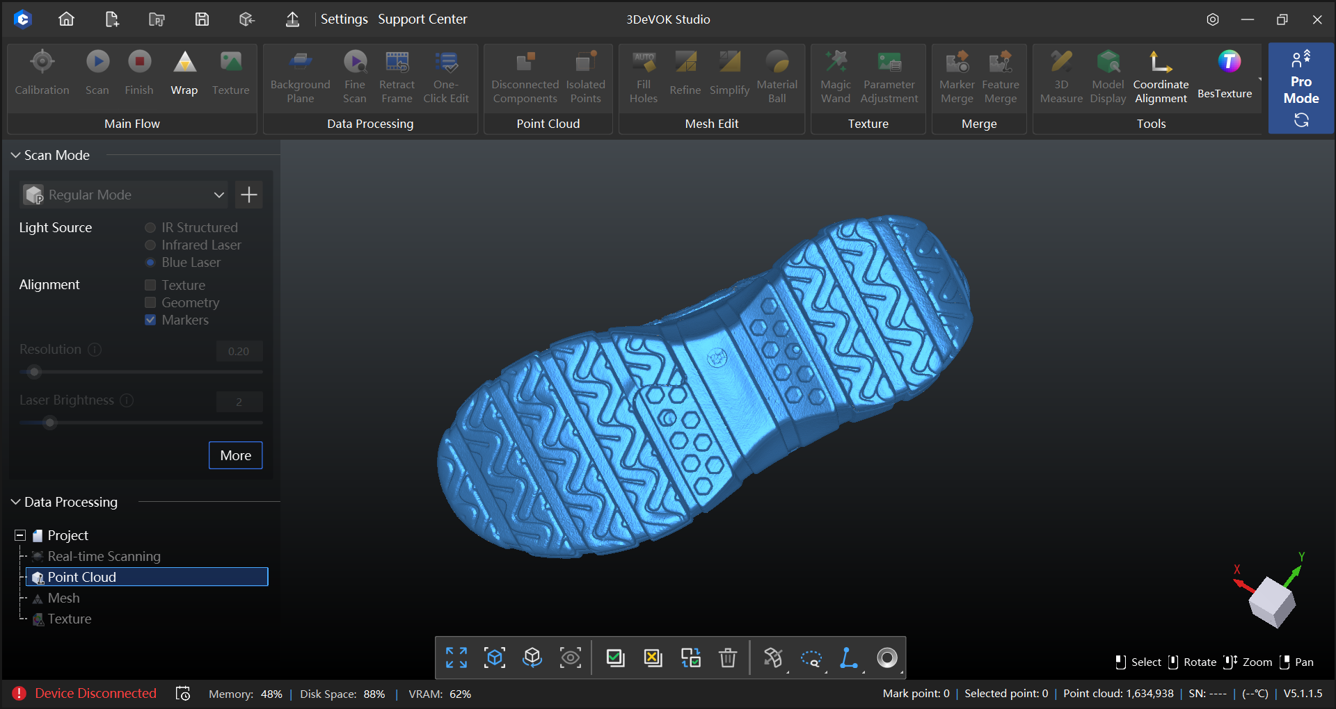Go to Home screen icon

(x=66, y=19)
